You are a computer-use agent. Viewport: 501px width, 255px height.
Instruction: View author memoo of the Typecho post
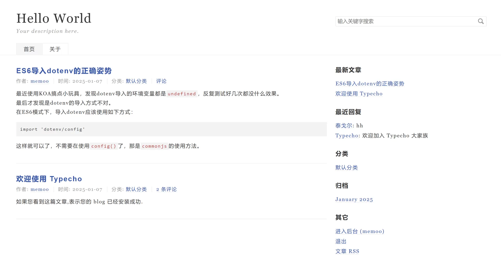40,189
